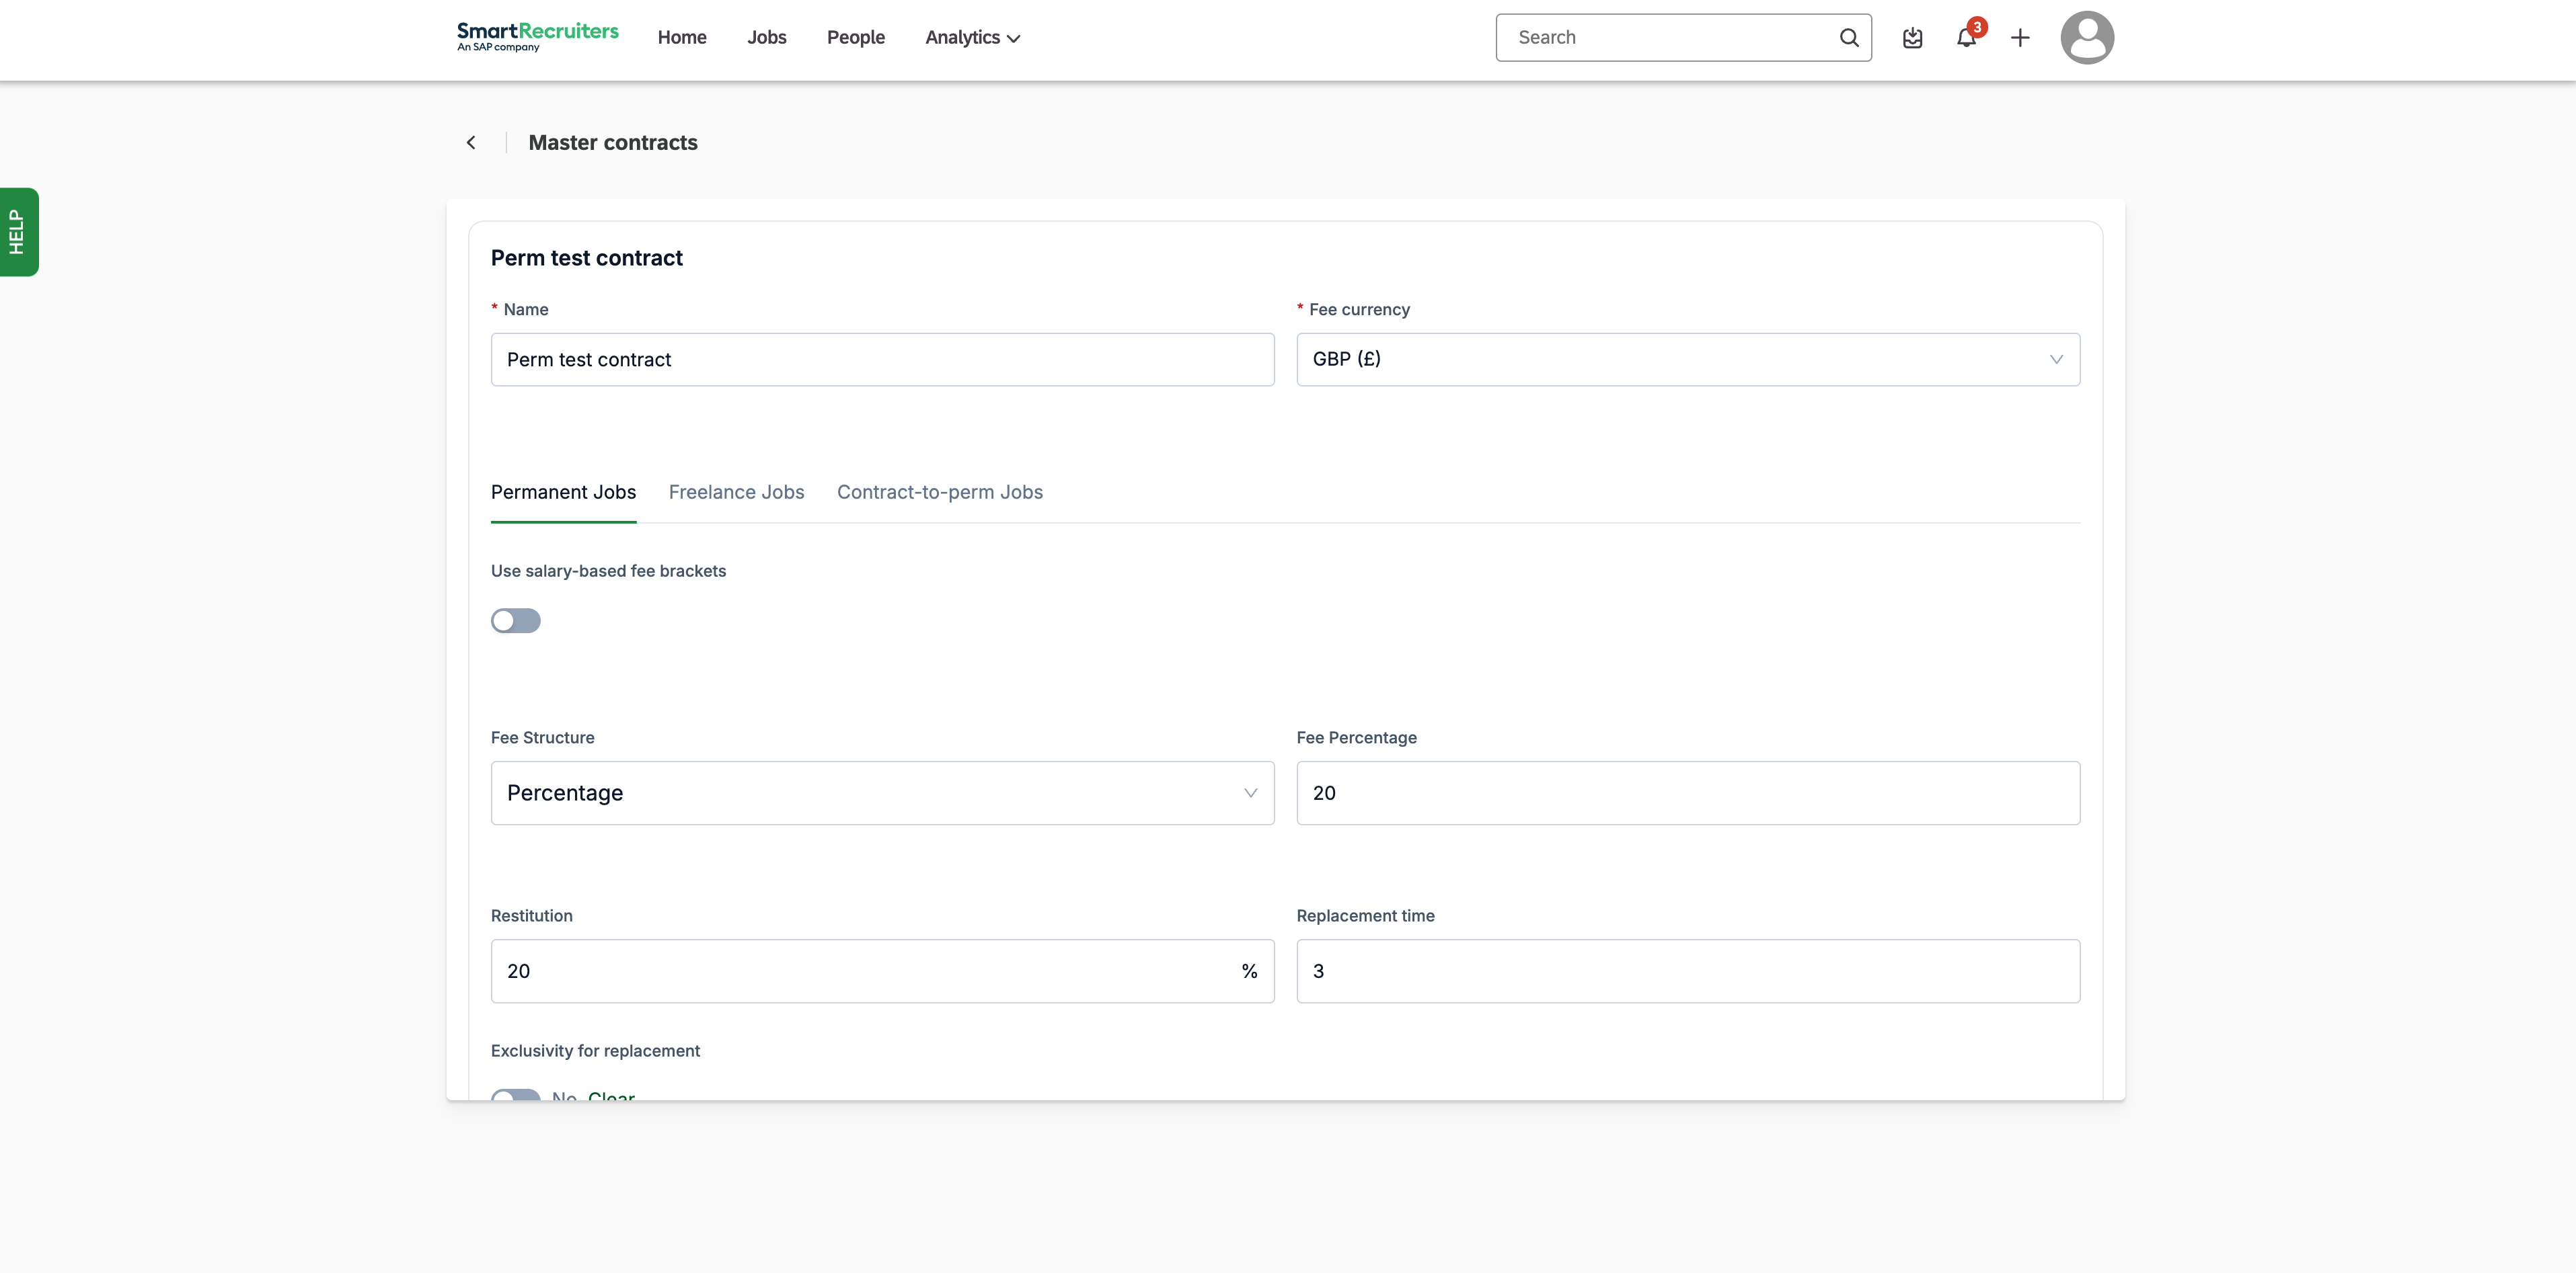Open the People navigation item
This screenshot has width=2576, height=1273.
[856, 38]
